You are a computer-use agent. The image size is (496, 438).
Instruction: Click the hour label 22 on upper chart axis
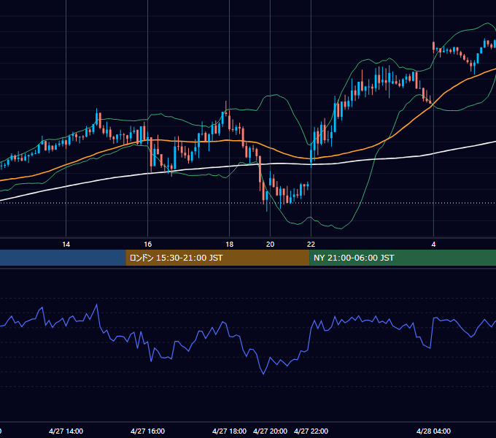(311, 245)
